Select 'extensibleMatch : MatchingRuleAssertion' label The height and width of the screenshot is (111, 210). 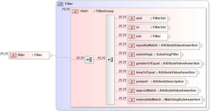click(x=168, y=99)
